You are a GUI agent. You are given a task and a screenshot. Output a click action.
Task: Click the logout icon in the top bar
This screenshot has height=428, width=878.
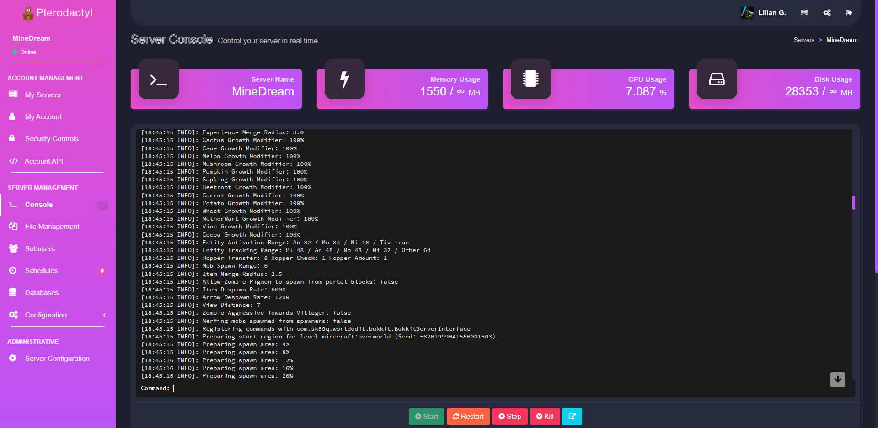click(x=850, y=12)
